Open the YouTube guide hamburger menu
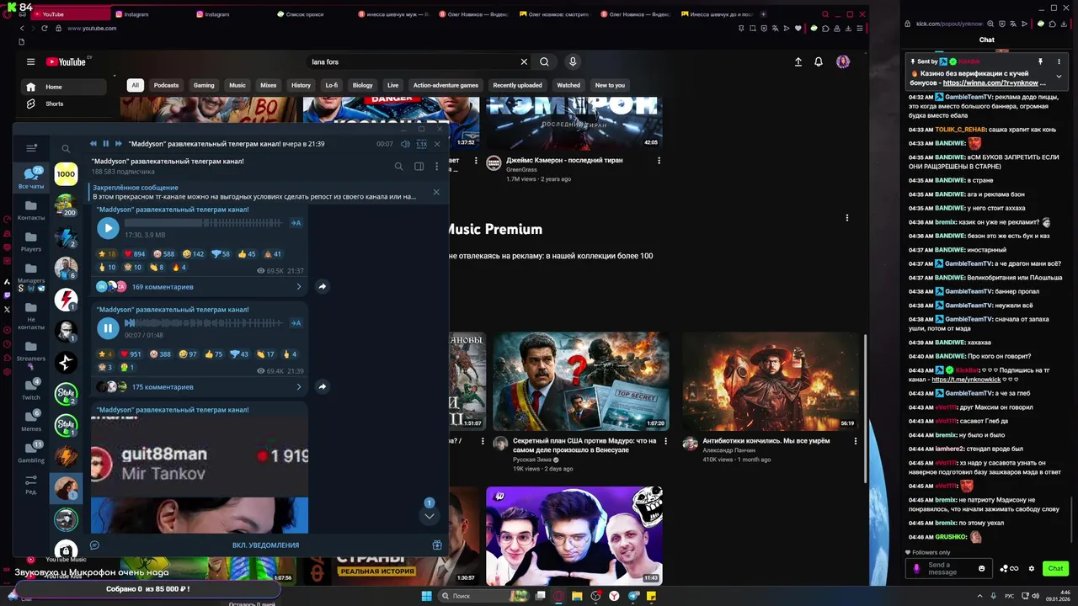Image resolution: width=1078 pixels, height=606 pixels. [x=30, y=61]
